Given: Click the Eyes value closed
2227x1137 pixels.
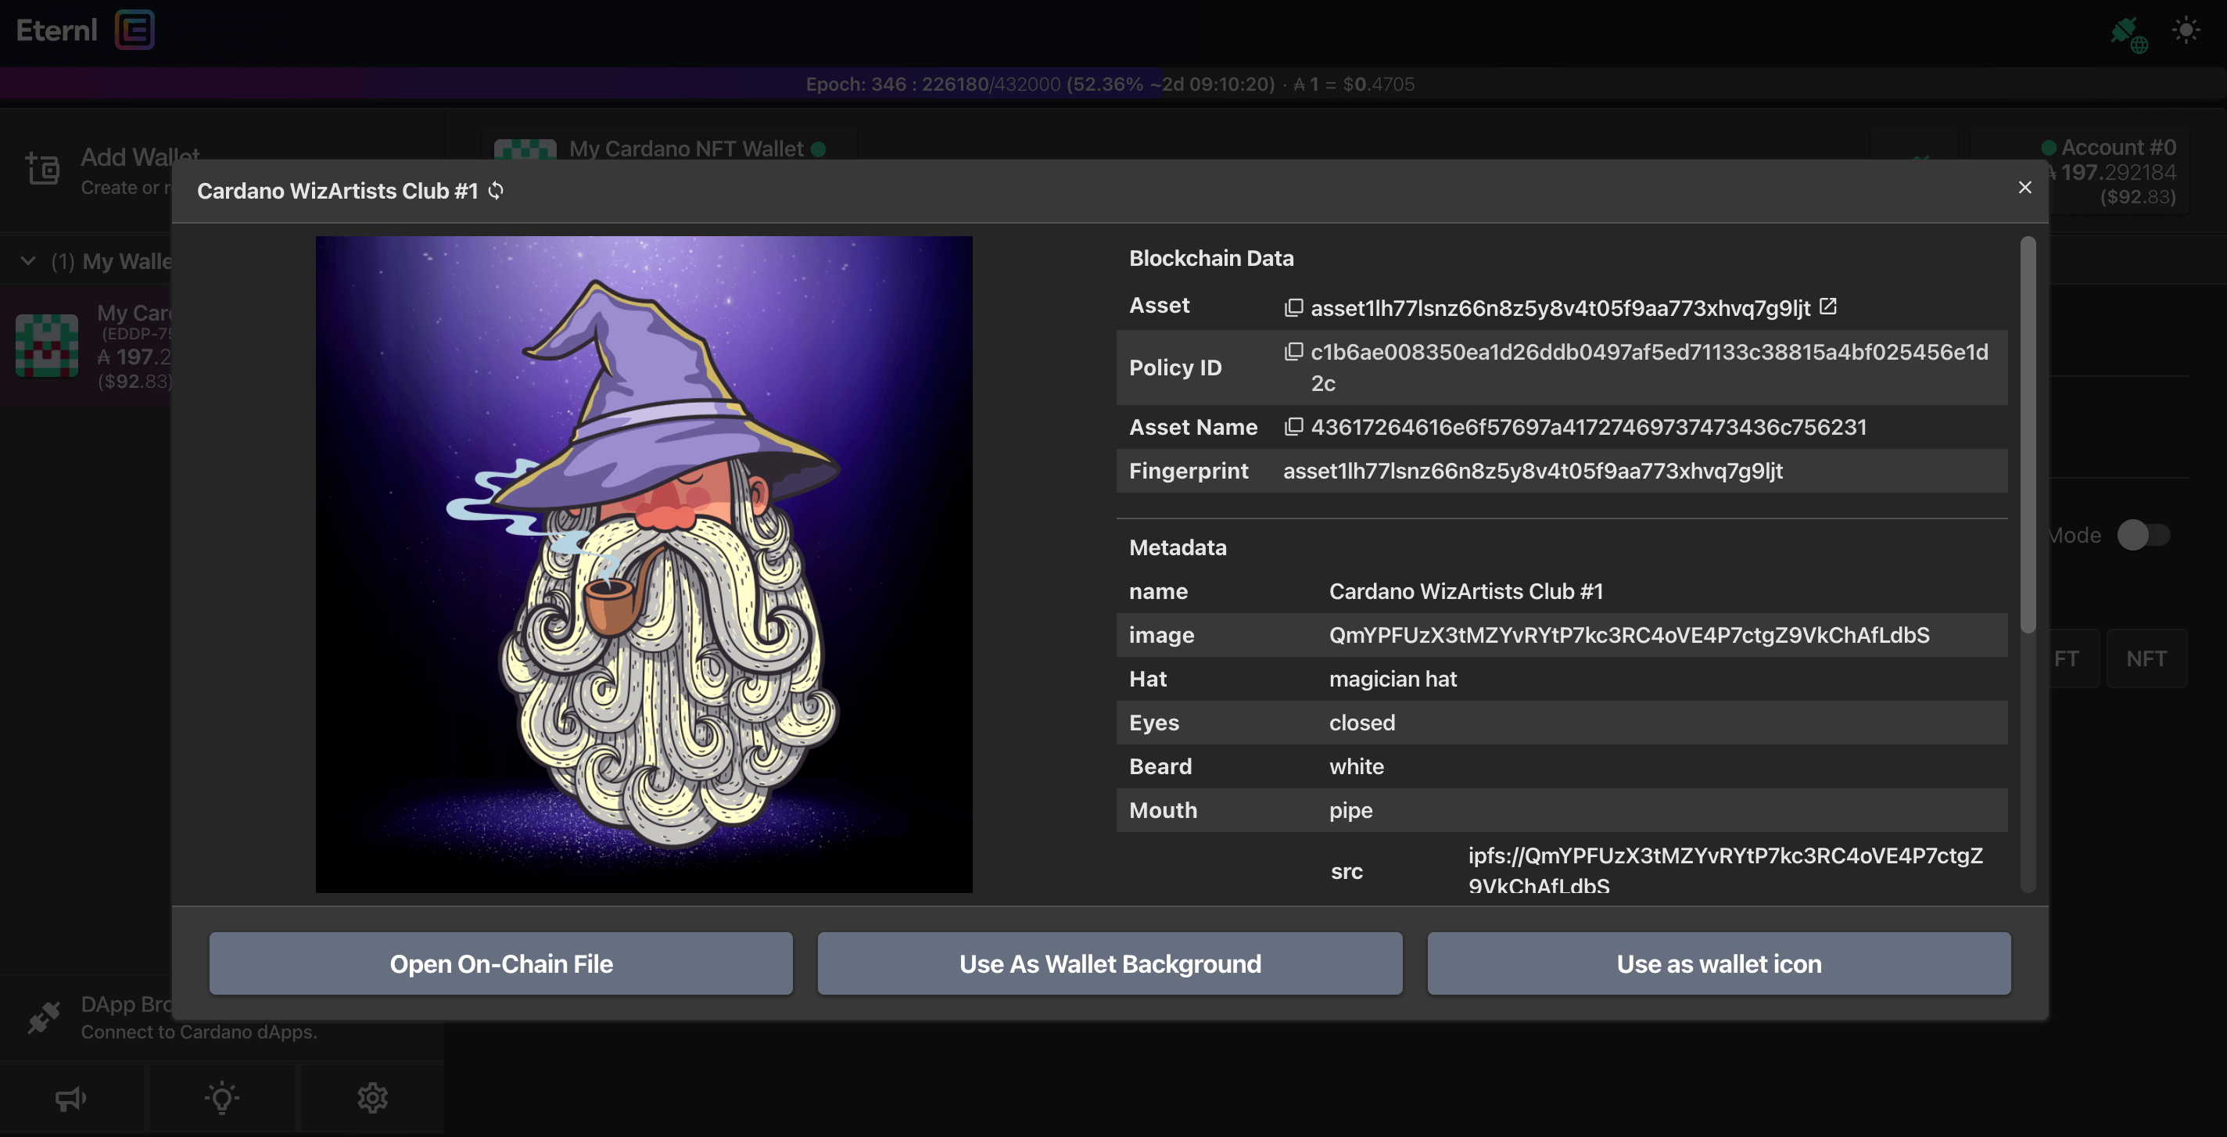Looking at the screenshot, I should [x=1361, y=722].
